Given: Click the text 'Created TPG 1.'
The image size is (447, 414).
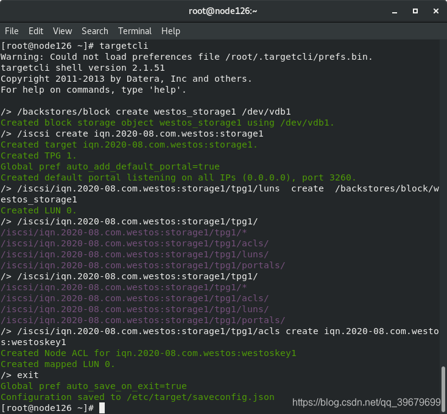Looking at the screenshot, I should (x=38, y=156).
